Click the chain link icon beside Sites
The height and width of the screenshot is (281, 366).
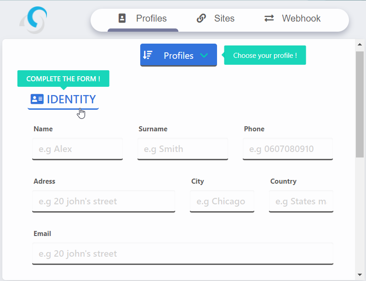(201, 18)
